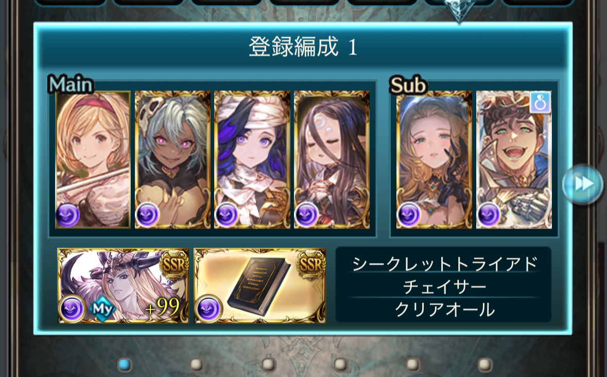607x377 pixels.
Task: Switch to second page indicator dot
Action: point(197,365)
